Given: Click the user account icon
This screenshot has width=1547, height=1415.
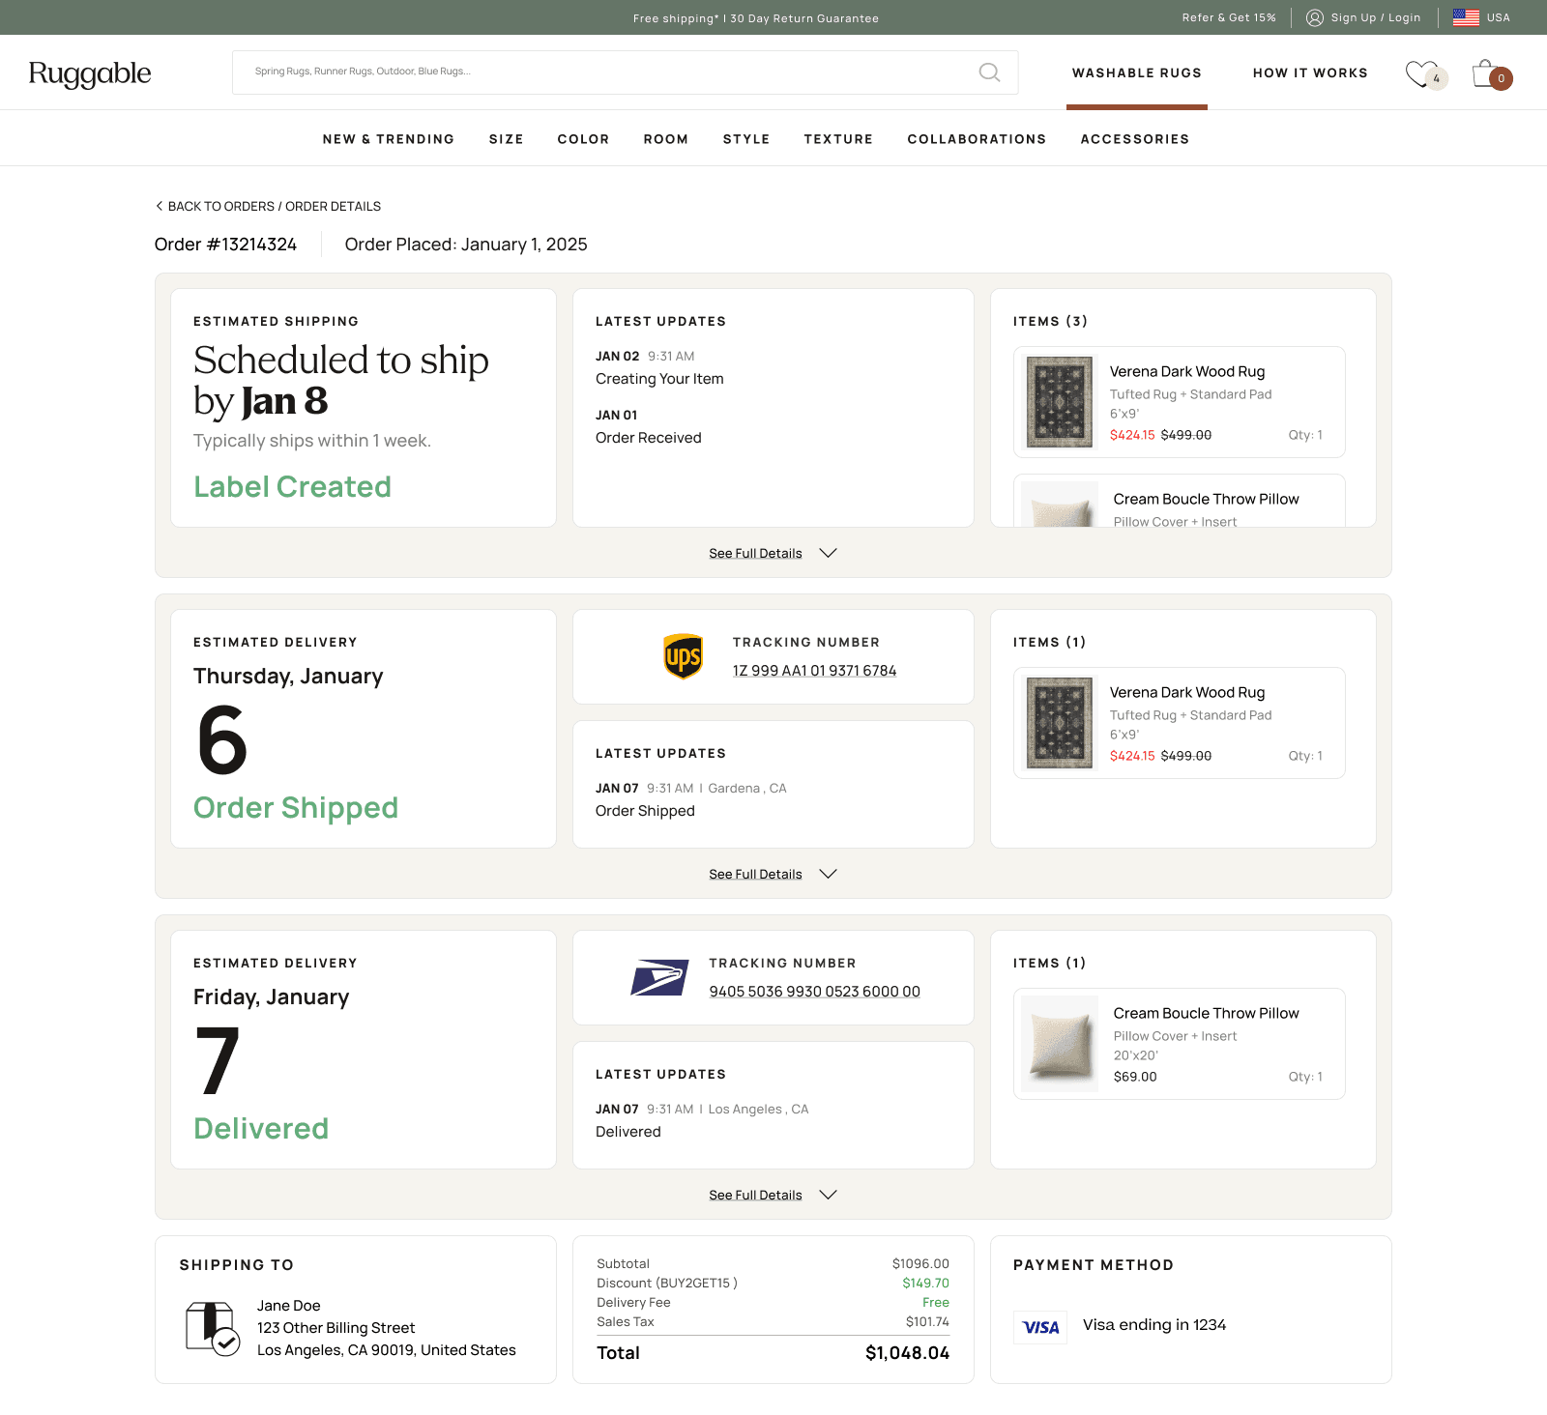Looking at the screenshot, I should pyautogui.click(x=1314, y=17).
